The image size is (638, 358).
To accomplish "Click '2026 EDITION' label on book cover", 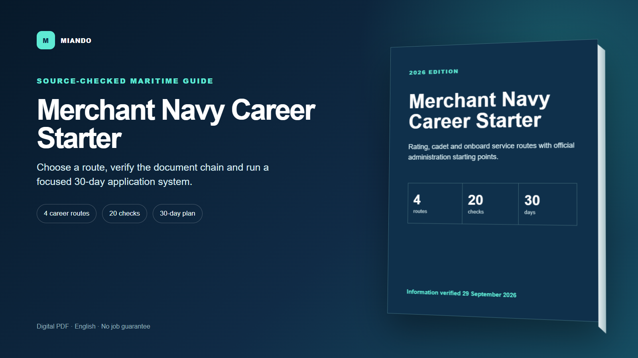I will coord(433,72).
